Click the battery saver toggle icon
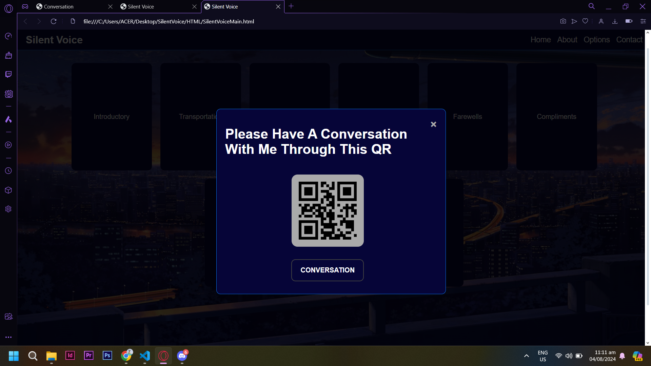The image size is (651, 366). pyautogui.click(x=629, y=21)
